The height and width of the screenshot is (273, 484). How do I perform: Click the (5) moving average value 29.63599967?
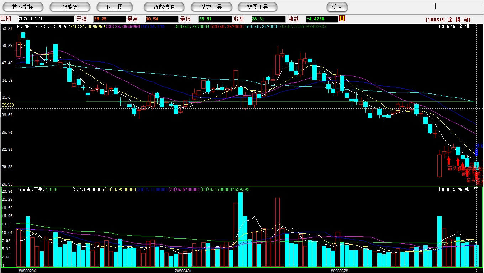53,27
